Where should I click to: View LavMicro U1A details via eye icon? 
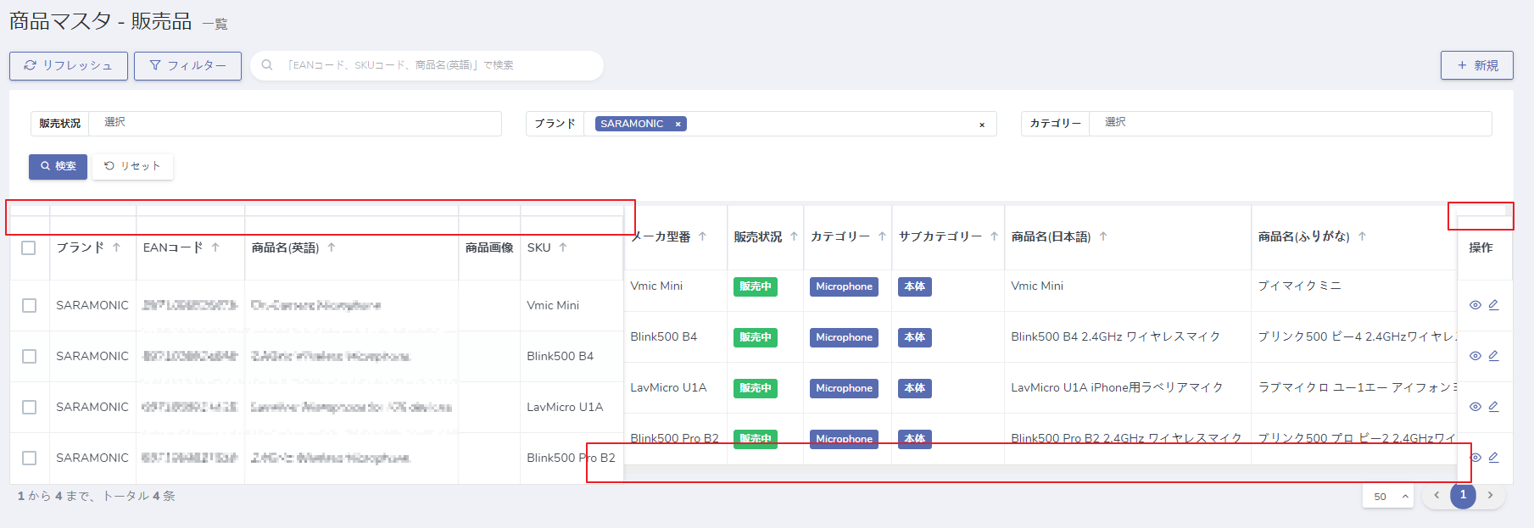(1475, 407)
